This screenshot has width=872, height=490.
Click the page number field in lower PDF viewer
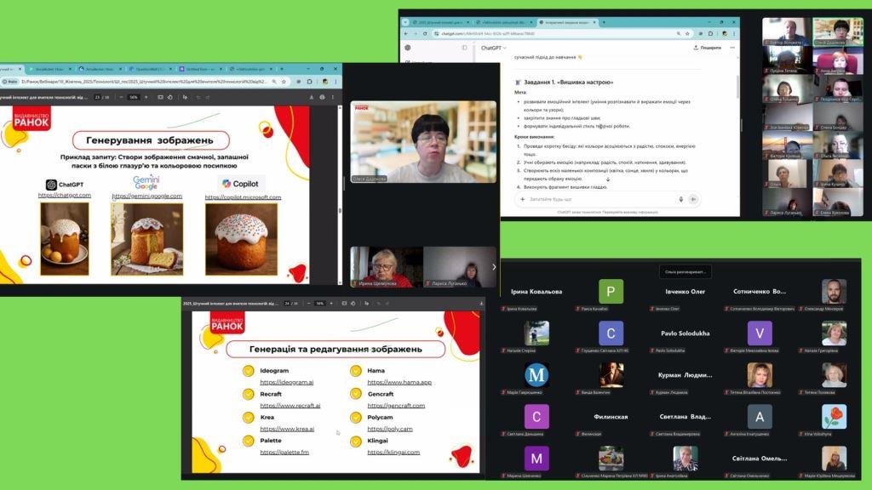pos(287,303)
